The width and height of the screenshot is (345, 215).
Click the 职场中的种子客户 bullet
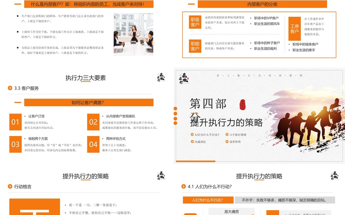coord(267,43)
